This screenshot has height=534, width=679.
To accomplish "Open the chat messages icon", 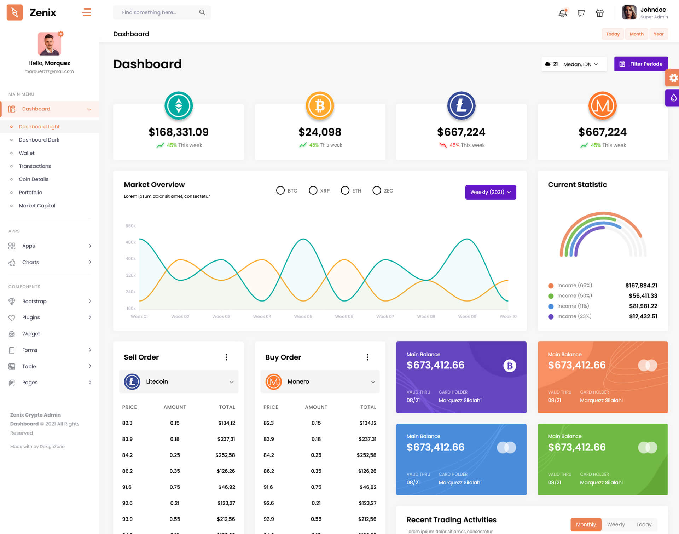I will pos(581,13).
